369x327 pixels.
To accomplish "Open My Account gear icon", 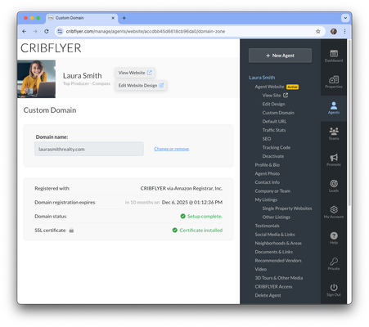I will click(x=334, y=209).
